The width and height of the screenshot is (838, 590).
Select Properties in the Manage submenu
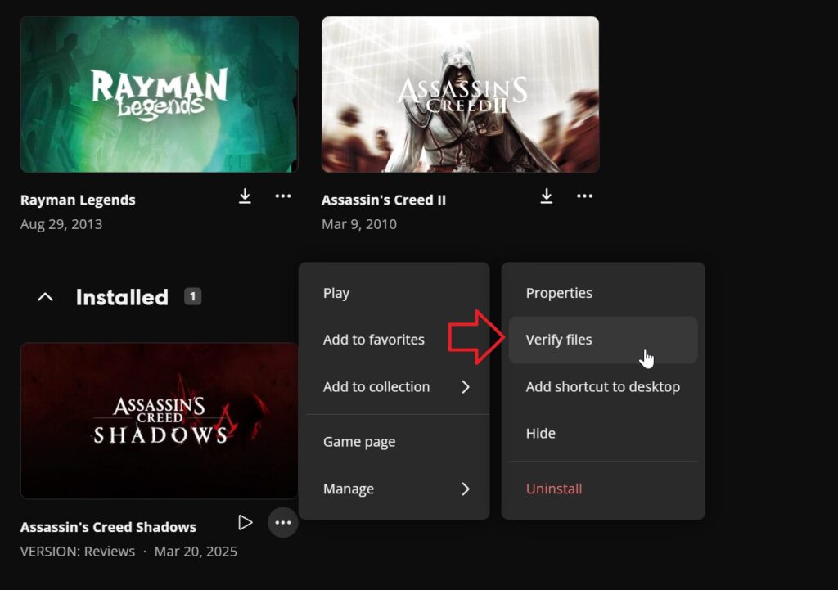coord(559,293)
